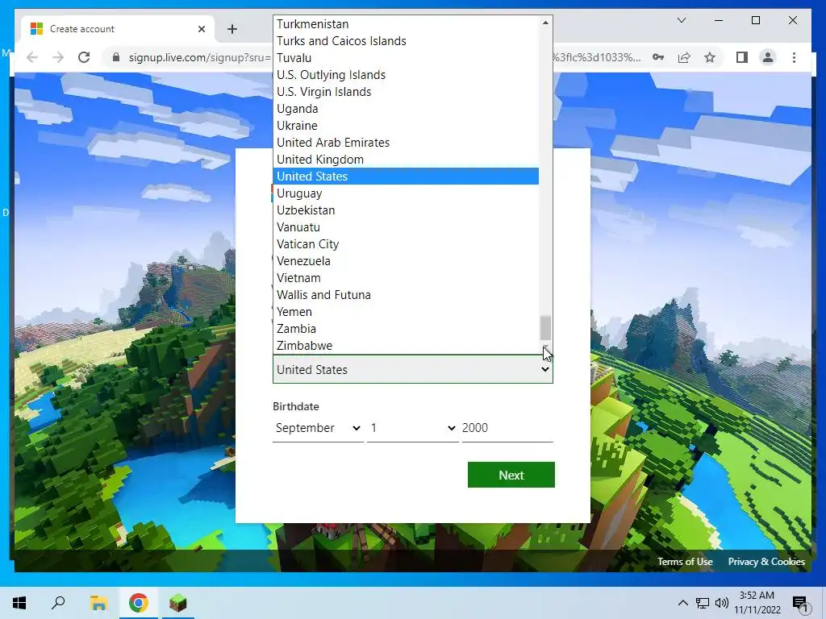This screenshot has width=826, height=619.
Task: Choose Venezuela option
Action: pos(406,261)
